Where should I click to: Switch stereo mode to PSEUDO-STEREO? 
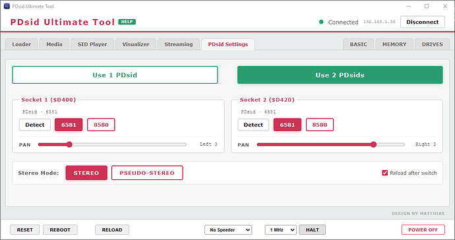[147, 173]
